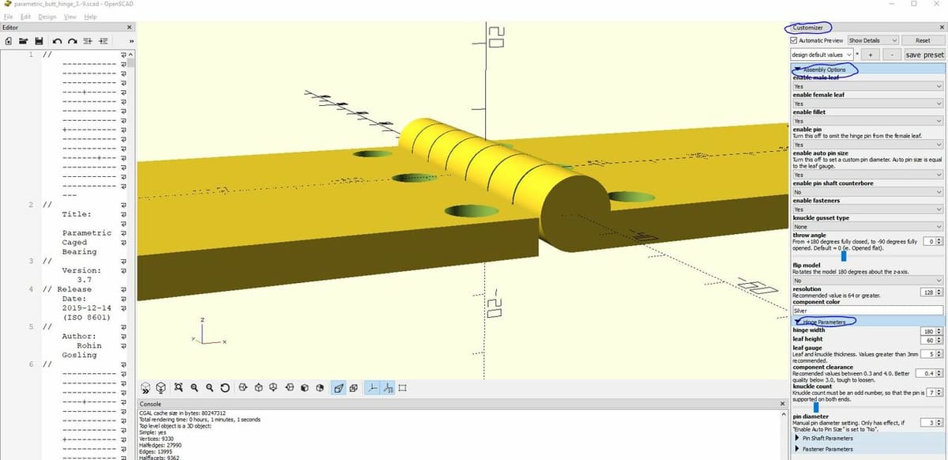Select the Zoom In tool in the viewport toolbar
Screen dimensions: 948x460
pos(194,387)
